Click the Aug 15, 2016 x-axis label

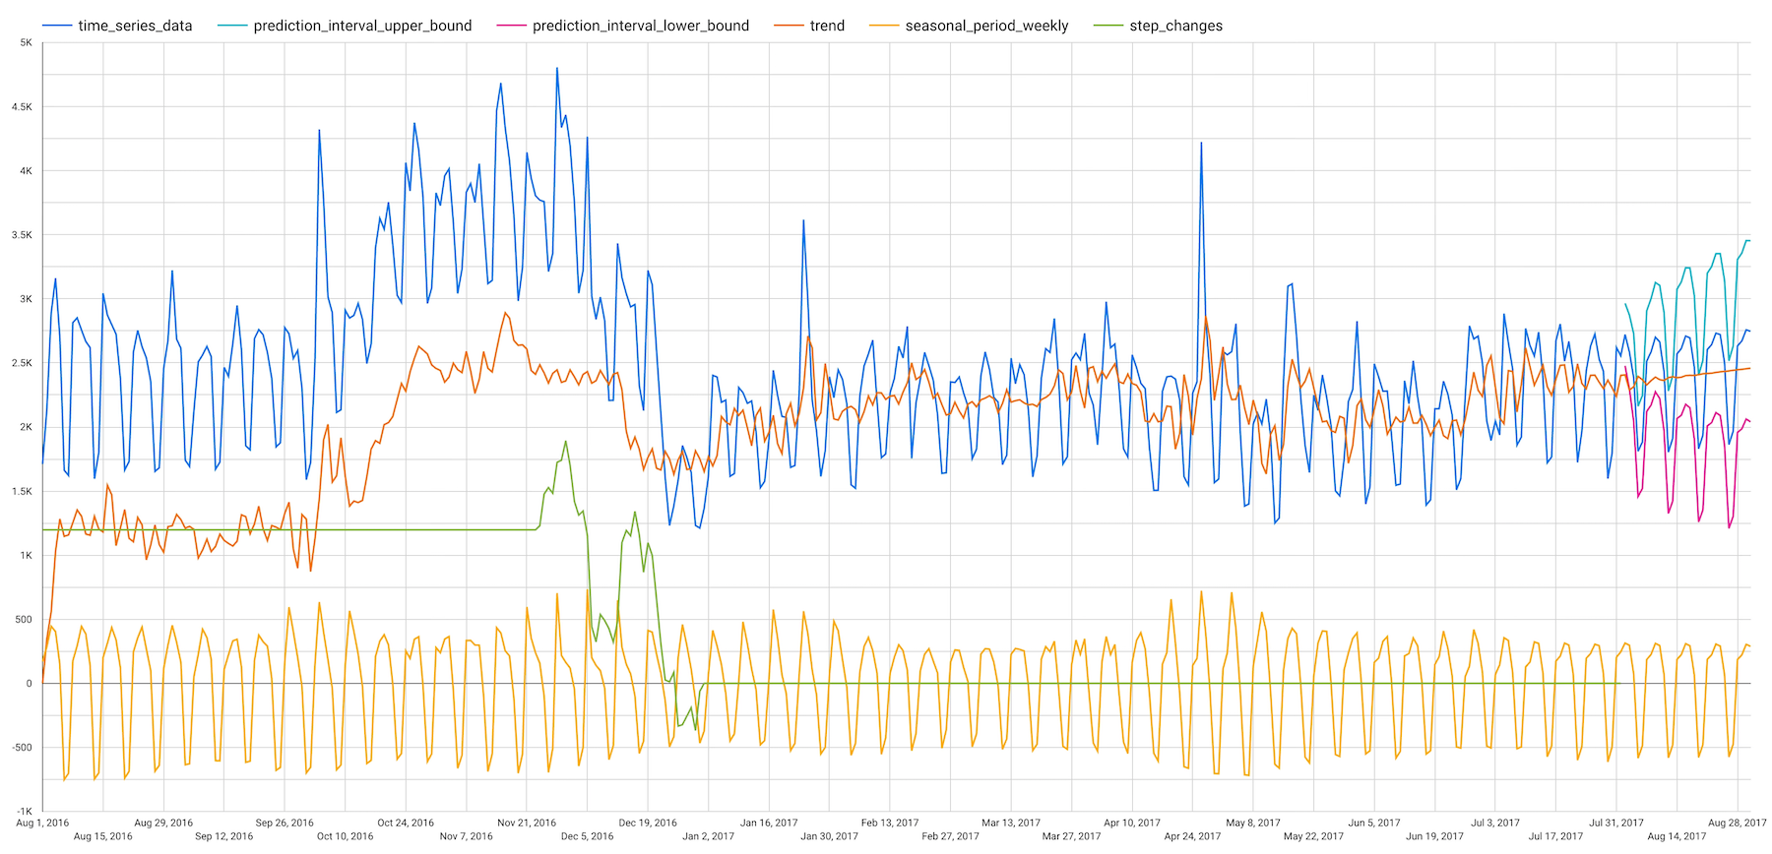point(103,836)
